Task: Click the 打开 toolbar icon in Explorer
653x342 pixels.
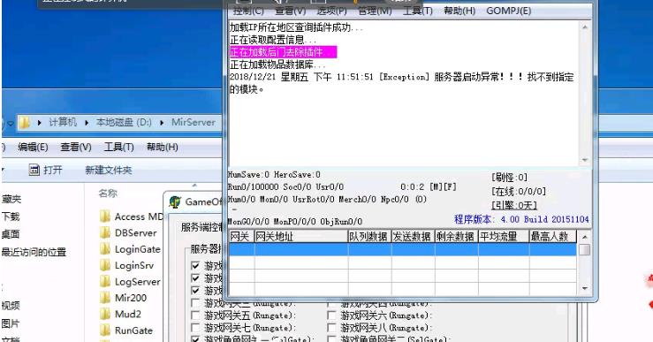Action: pyautogui.click(x=34, y=170)
